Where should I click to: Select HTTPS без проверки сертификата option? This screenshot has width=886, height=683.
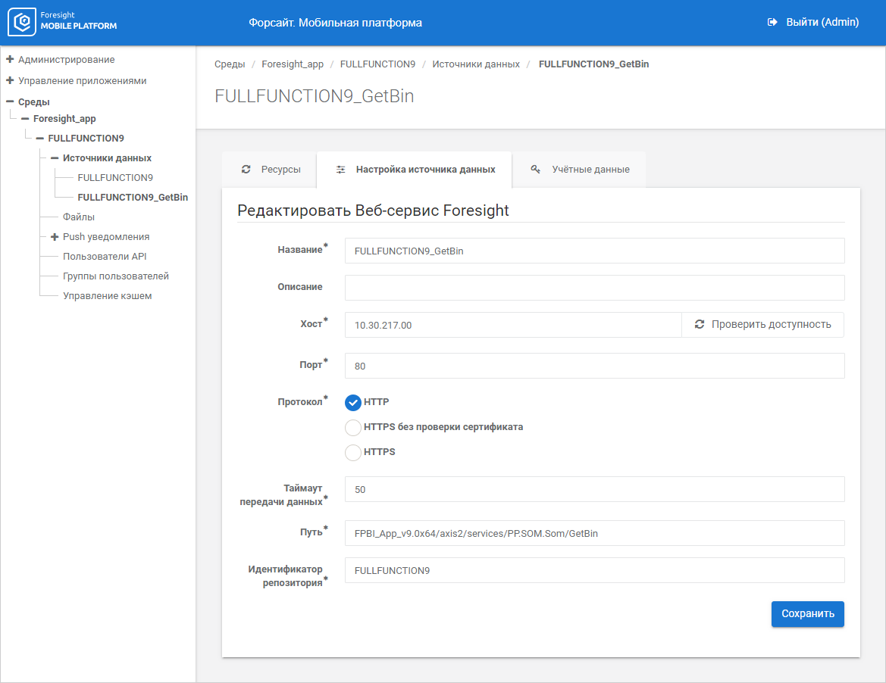353,428
